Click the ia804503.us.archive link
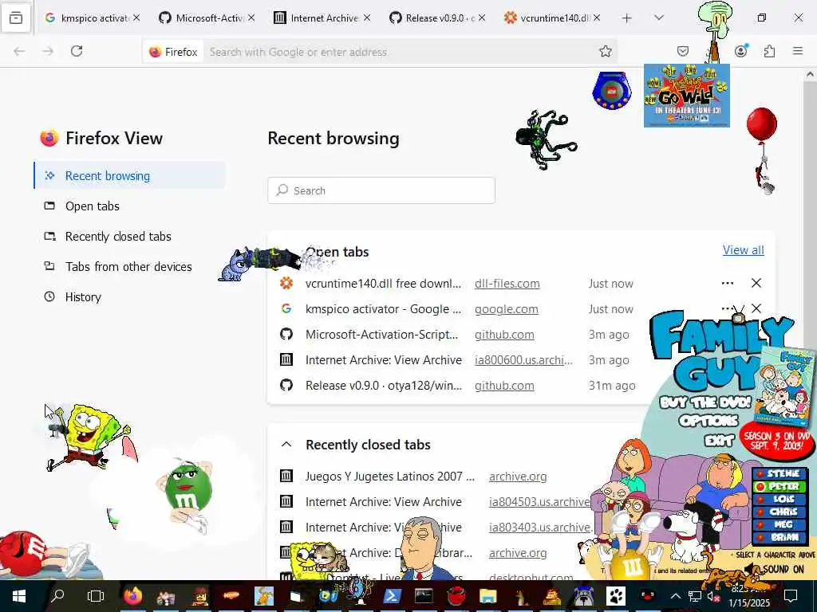Image resolution: width=817 pixels, height=612 pixels. pyautogui.click(x=539, y=502)
